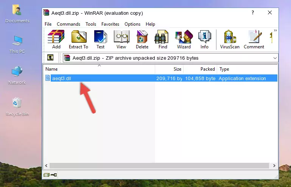Open the Options menu
Image resolution: width=291 pixels, height=187 pixels.
[x=132, y=24]
